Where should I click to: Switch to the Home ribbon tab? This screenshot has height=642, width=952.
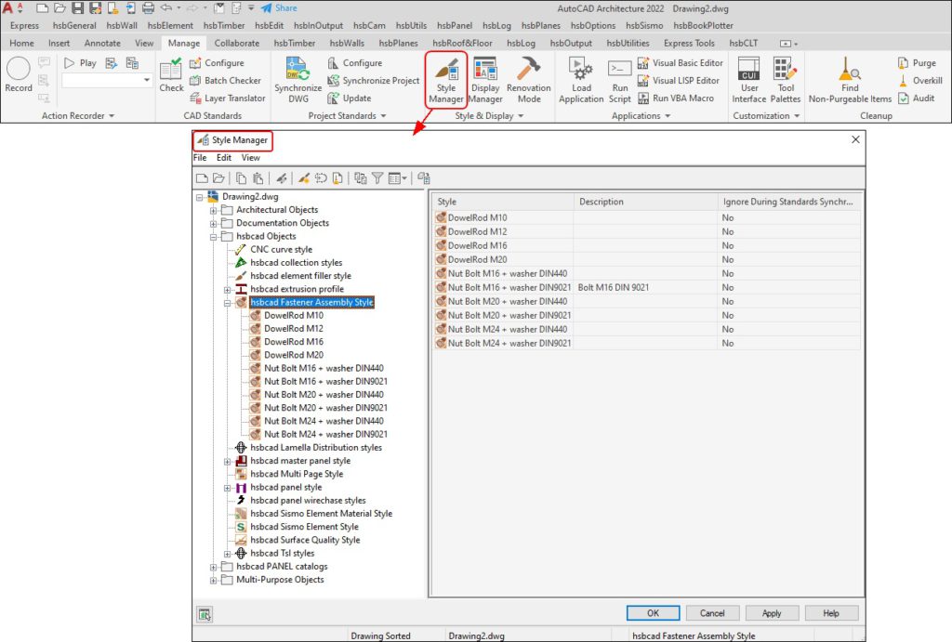point(22,43)
